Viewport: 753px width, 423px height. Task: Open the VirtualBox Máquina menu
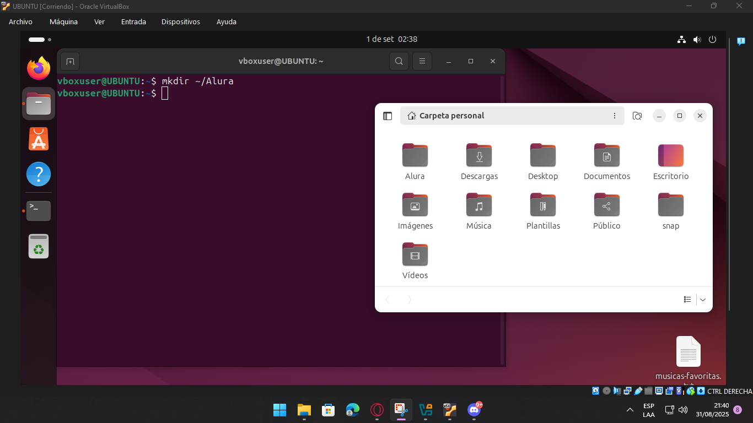coord(63,22)
